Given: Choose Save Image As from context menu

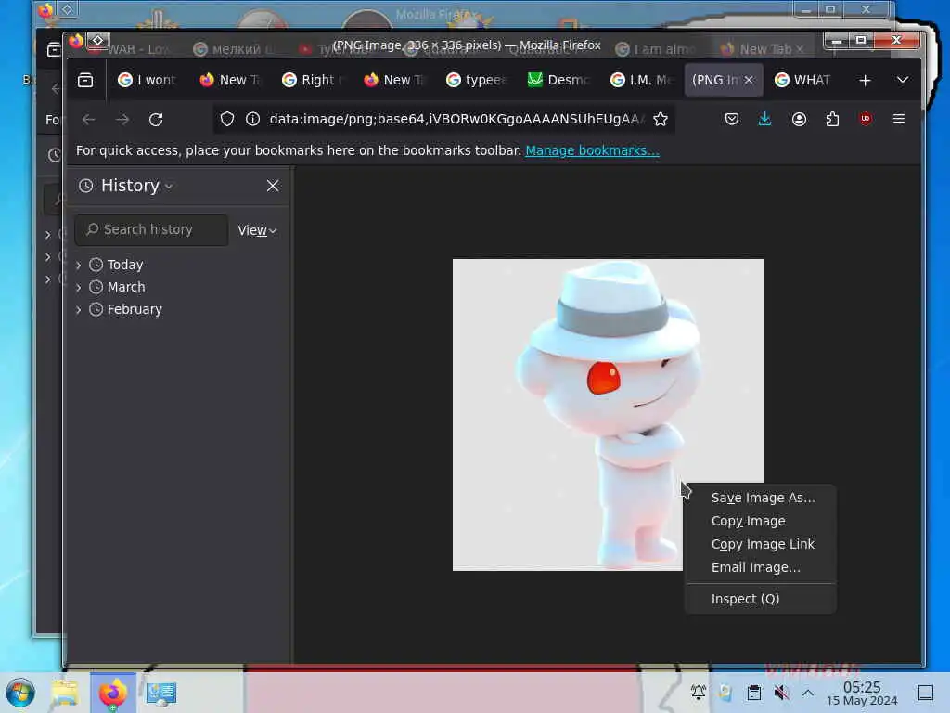Looking at the screenshot, I should (763, 498).
